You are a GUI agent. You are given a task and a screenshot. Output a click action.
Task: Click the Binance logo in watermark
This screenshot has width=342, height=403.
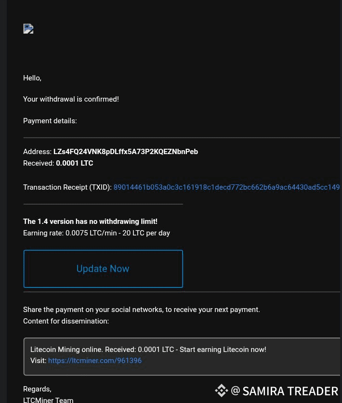(x=222, y=390)
